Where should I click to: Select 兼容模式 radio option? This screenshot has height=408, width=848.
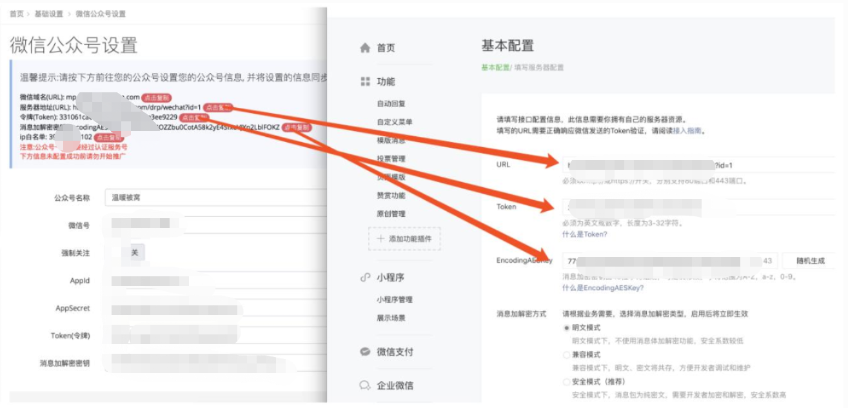(x=567, y=354)
